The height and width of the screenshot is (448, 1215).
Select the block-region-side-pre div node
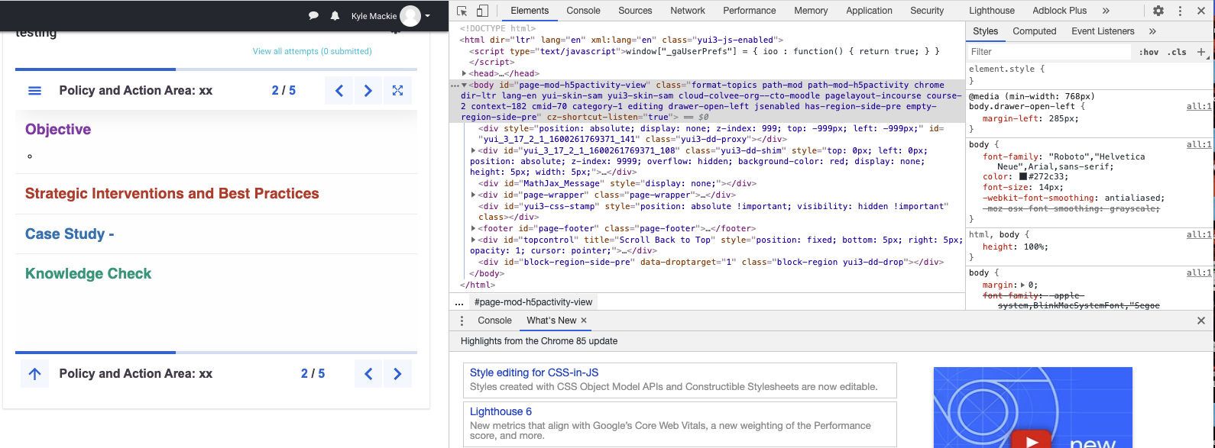711,262
